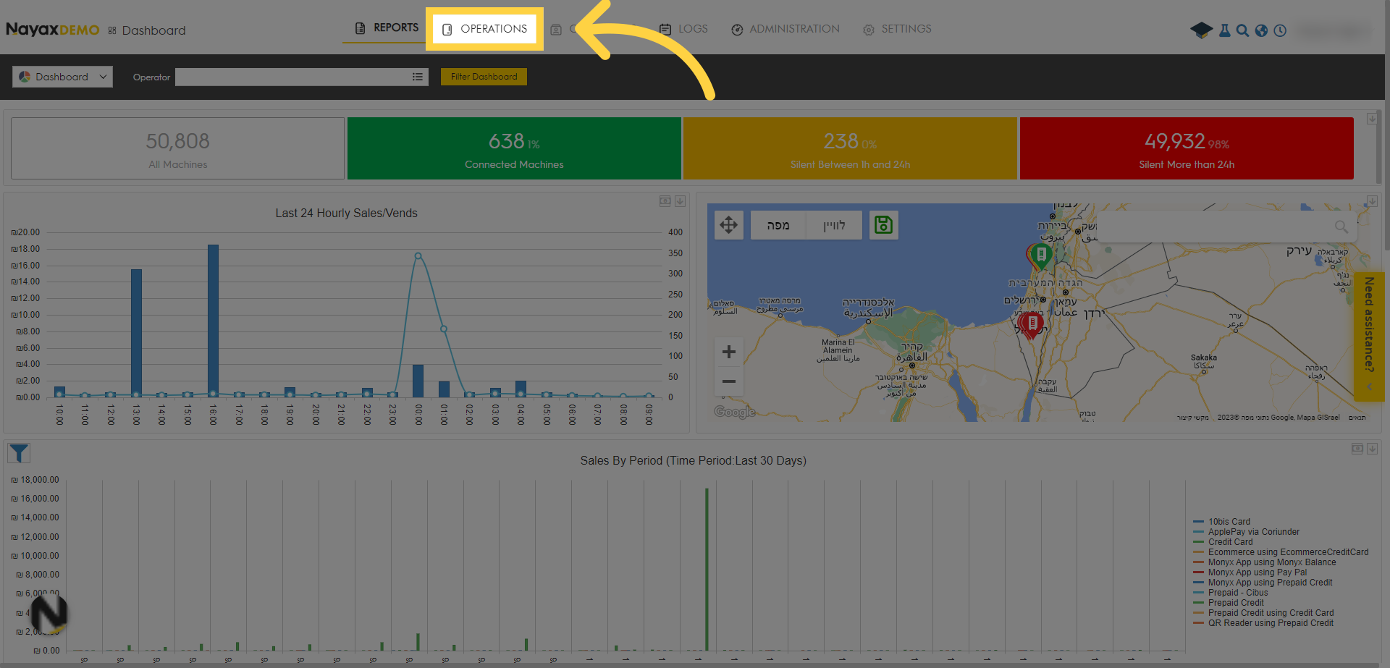The width and height of the screenshot is (1390, 668).
Task: Save the map position with green disk icon
Action: (x=883, y=225)
